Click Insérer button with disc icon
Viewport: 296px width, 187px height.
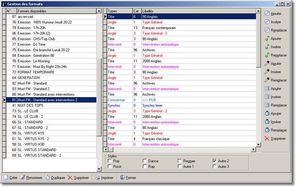[273, 22]
